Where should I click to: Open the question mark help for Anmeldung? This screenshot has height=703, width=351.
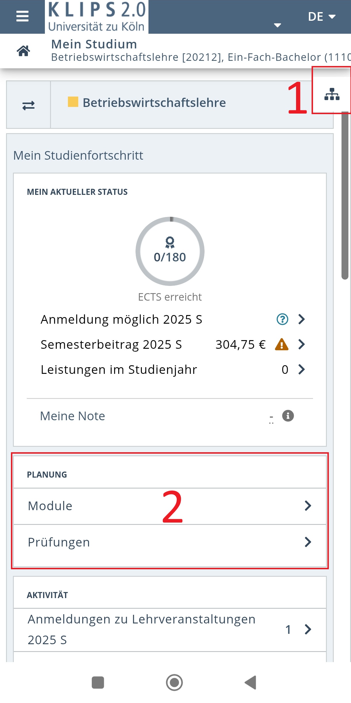coord(282,319)
